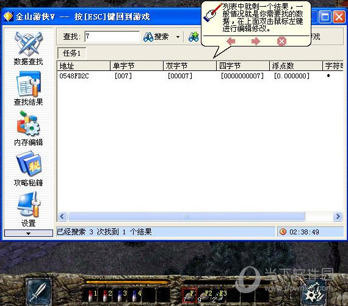Click the [0.000000] float value

click(x=292, y=76)
